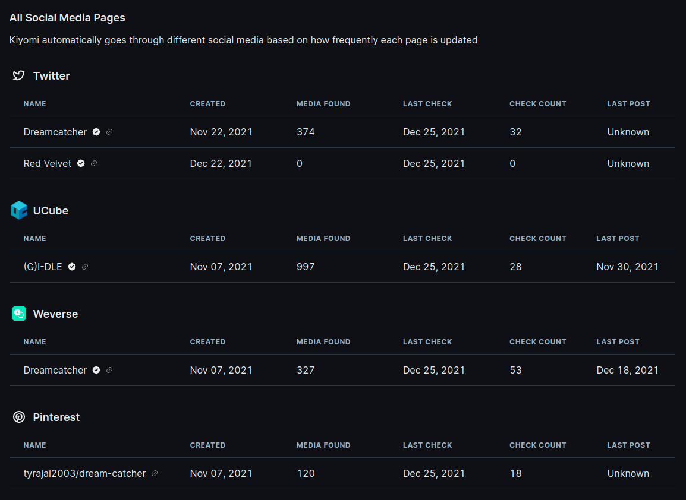Click Check Count header in UCube table
Viewport: 686px width, 500px height.
point(537,238)
